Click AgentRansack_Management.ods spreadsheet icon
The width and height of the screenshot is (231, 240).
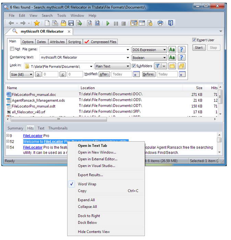tap(9, 100)
